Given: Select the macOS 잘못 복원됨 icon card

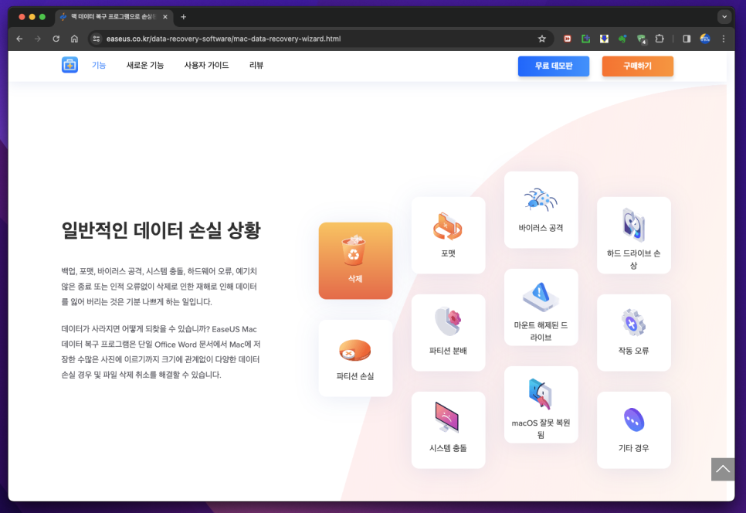Looking at the screenshot, I should [x=541, y=405].
